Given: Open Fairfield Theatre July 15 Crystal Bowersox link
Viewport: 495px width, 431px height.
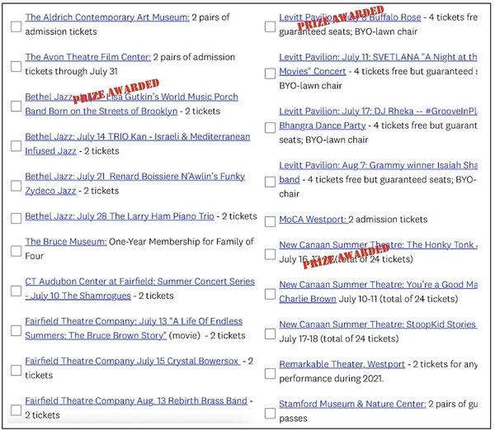Looking at the screenshot, I should pos(133,361).
